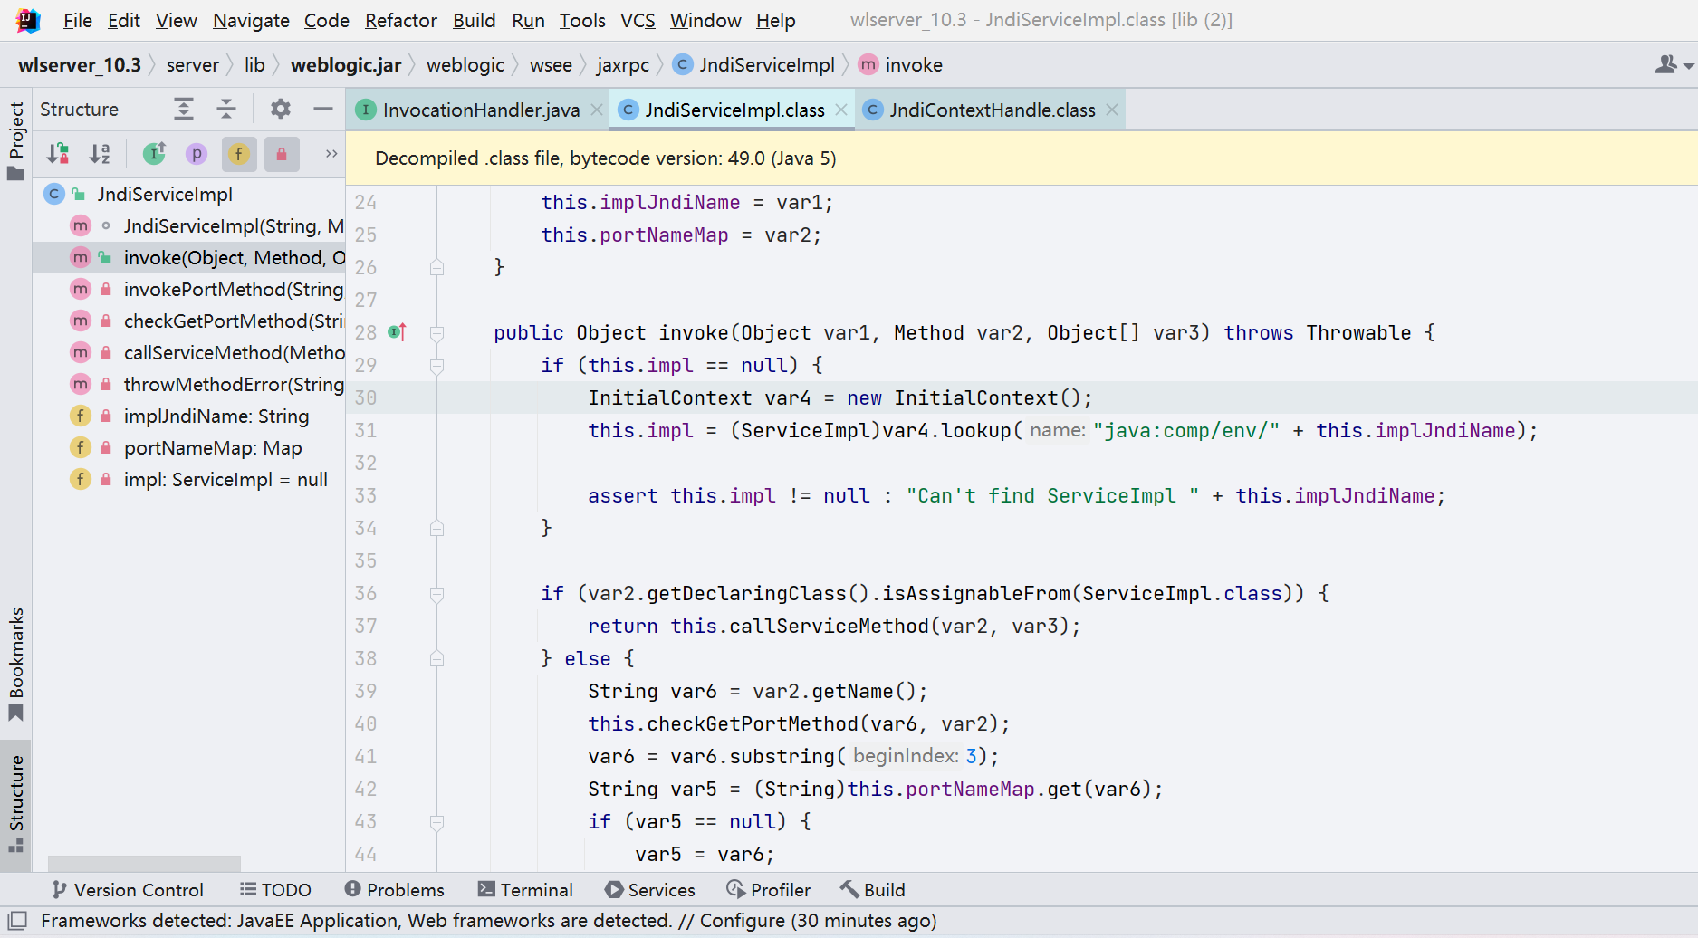Toggle the non-public members lock filter
1698x938 pixels.
click(282, 154)
